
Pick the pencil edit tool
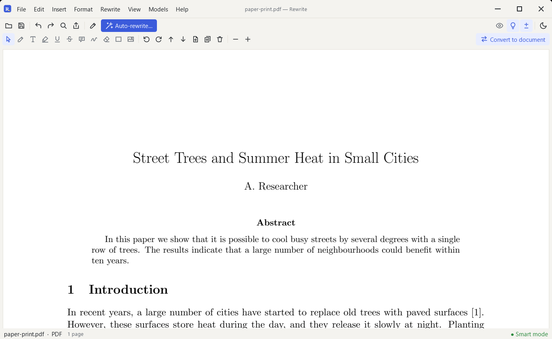tap(21, 39)
